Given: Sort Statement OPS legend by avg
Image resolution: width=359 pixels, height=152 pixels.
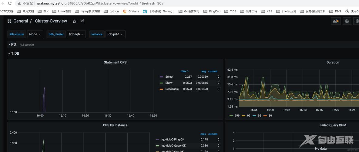Looking at the screenshot, I should click(204, 71).
